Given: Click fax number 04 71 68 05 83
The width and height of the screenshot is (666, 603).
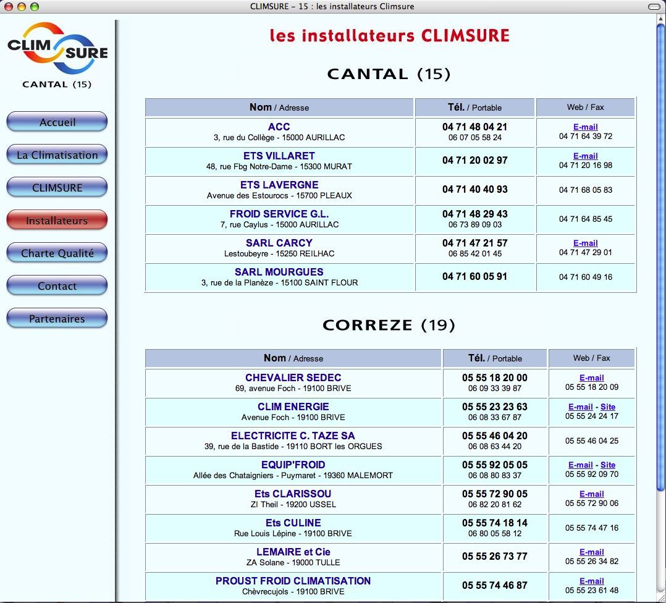Looking at the screenshot, I should 585,190.
